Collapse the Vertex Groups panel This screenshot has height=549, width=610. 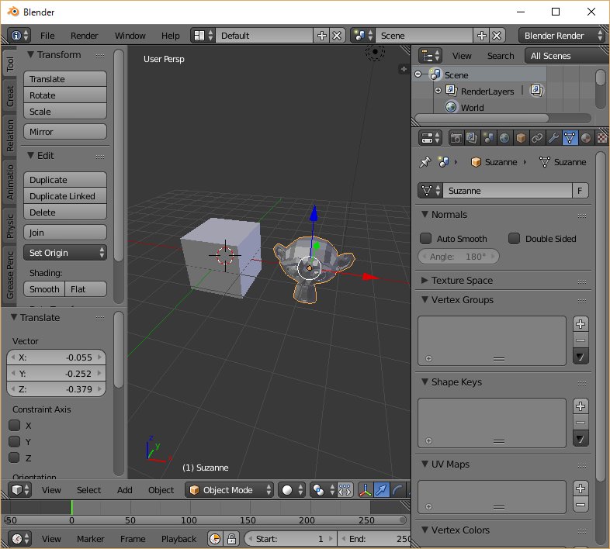[x=425, y=299]
